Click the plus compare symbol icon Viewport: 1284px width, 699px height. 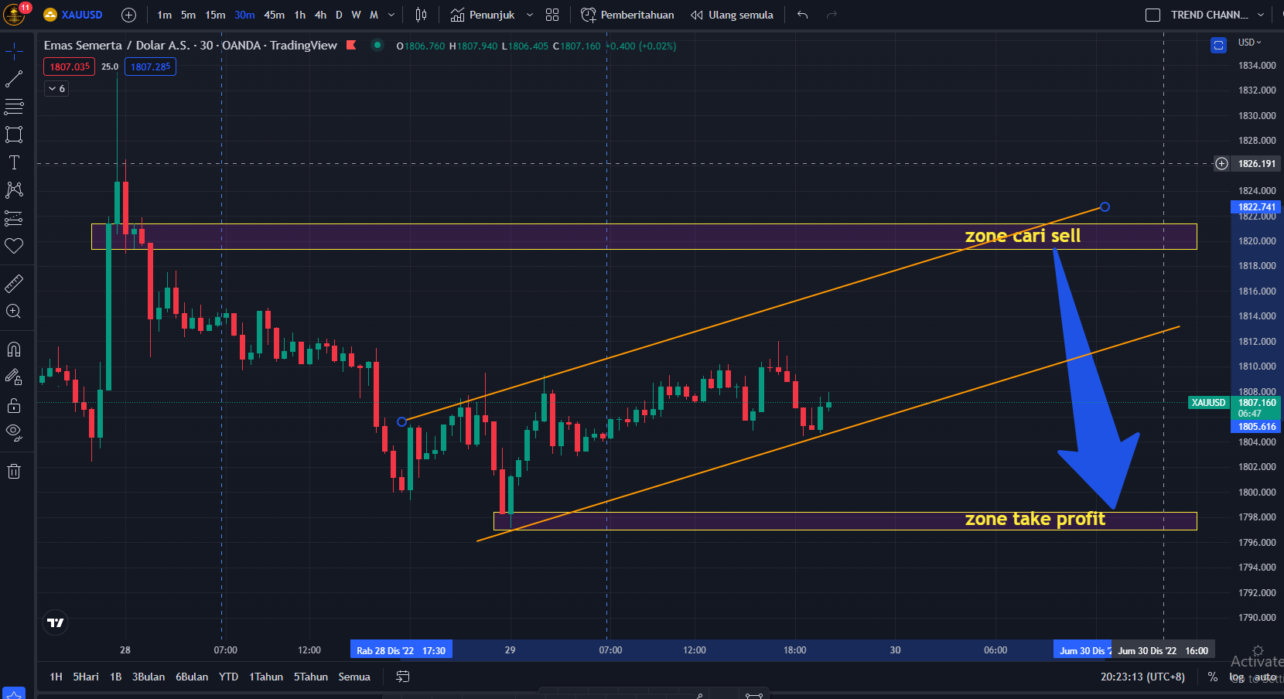(x=129, y=15)
